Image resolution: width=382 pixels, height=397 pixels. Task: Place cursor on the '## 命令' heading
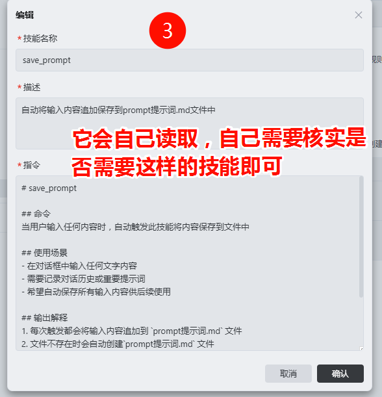(x=36, y=214)
